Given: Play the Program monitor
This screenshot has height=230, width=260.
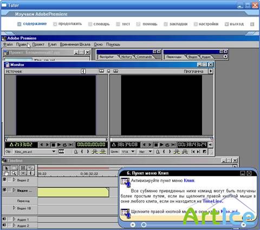Looking at the screenshot, I should 161,145.
